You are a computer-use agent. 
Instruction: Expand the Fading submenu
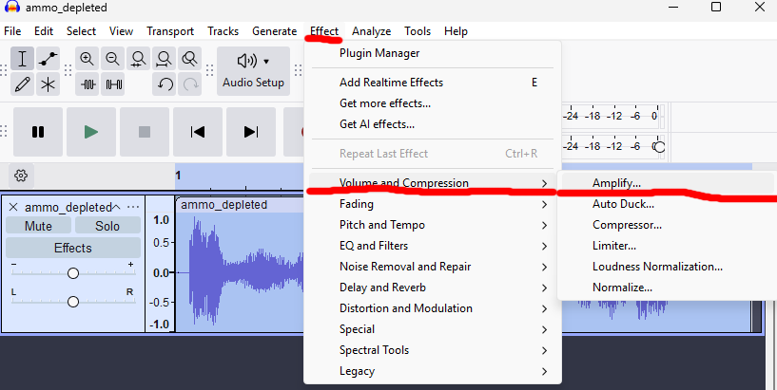357,204
